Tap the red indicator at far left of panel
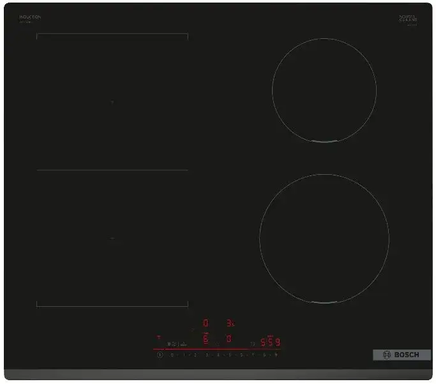The height and width of the screenshot is (384, 436). pos(159,336)
